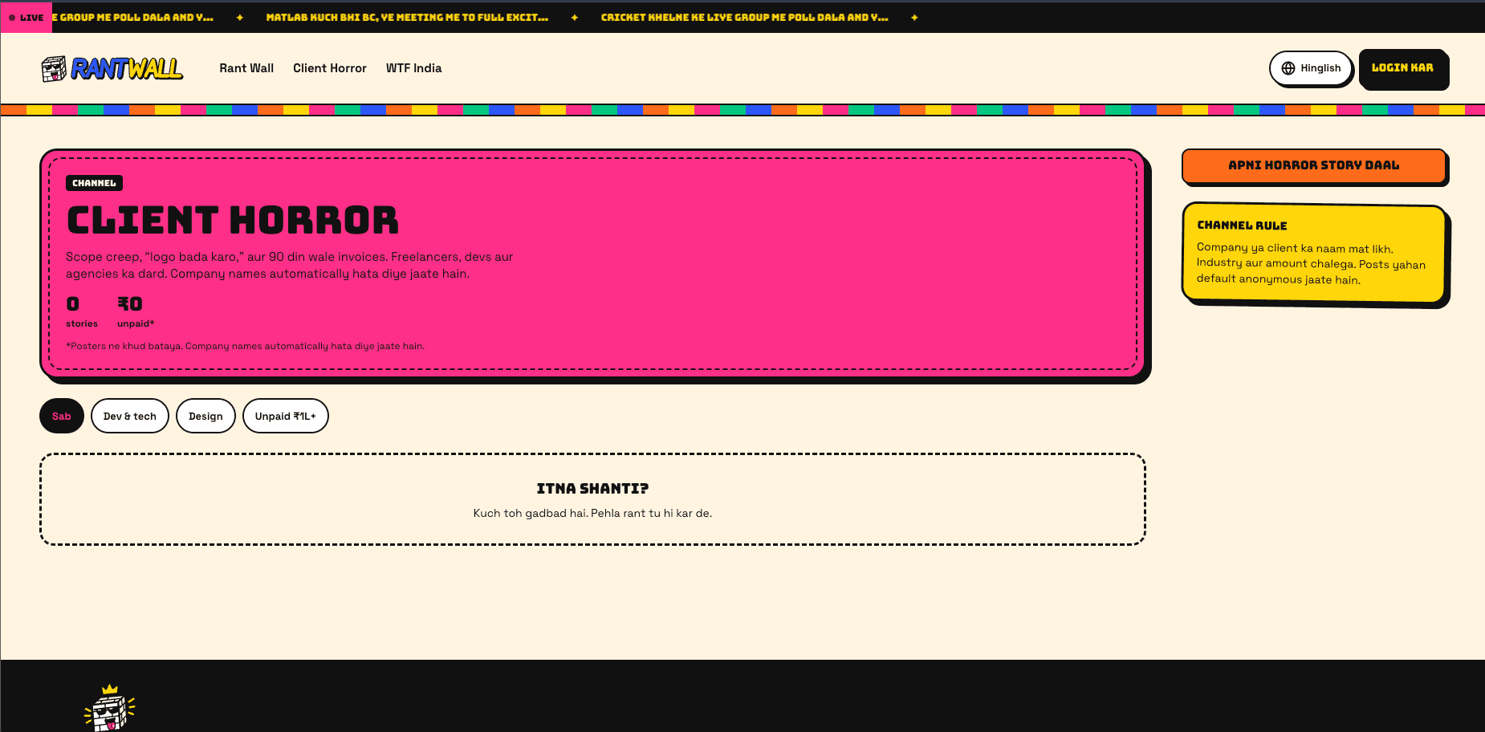Screen dimensions: 1485x732
Task: Click the 'ITNA SHANTI?' empty state heading
Action: point(592,488)
